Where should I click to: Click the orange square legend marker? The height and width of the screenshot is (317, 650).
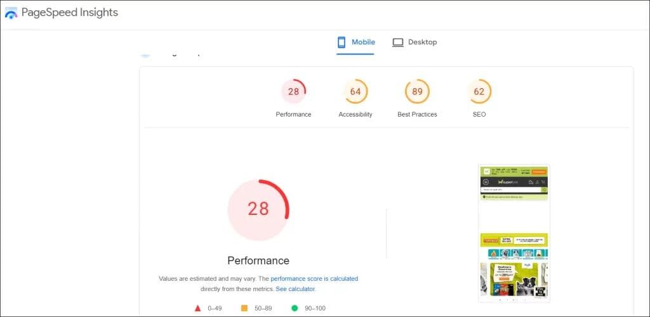tap(244, 308)
